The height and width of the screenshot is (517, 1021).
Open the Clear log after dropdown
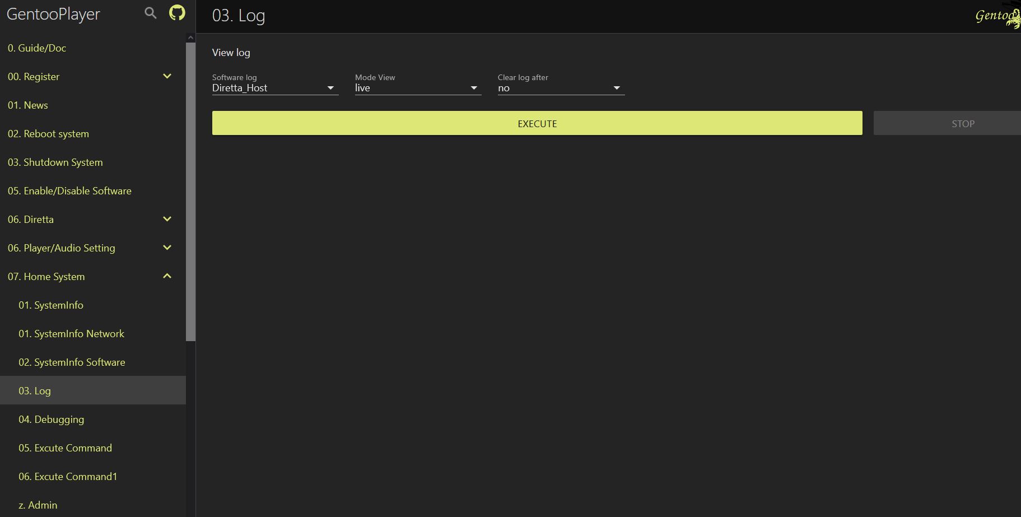[561, 88]
